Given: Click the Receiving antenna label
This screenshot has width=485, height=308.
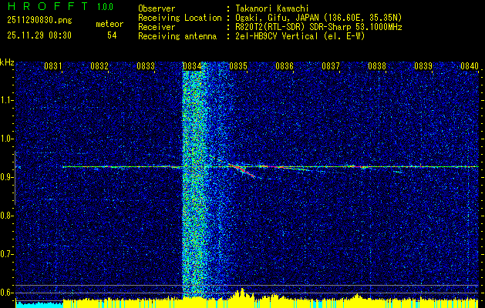Looking at the screenshot, I should point(177,36).
